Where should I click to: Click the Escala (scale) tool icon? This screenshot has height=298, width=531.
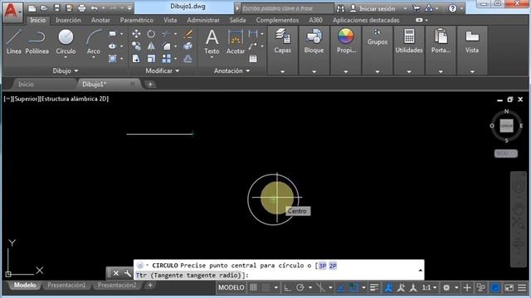(x=151, y=59)
